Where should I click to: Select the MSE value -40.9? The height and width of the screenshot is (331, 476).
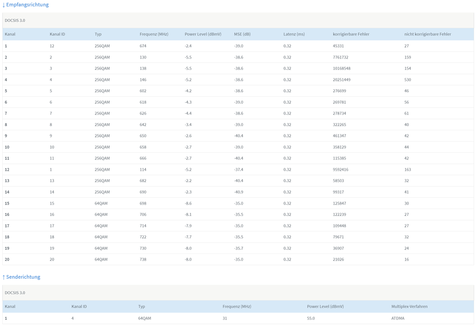pos(239,192)
